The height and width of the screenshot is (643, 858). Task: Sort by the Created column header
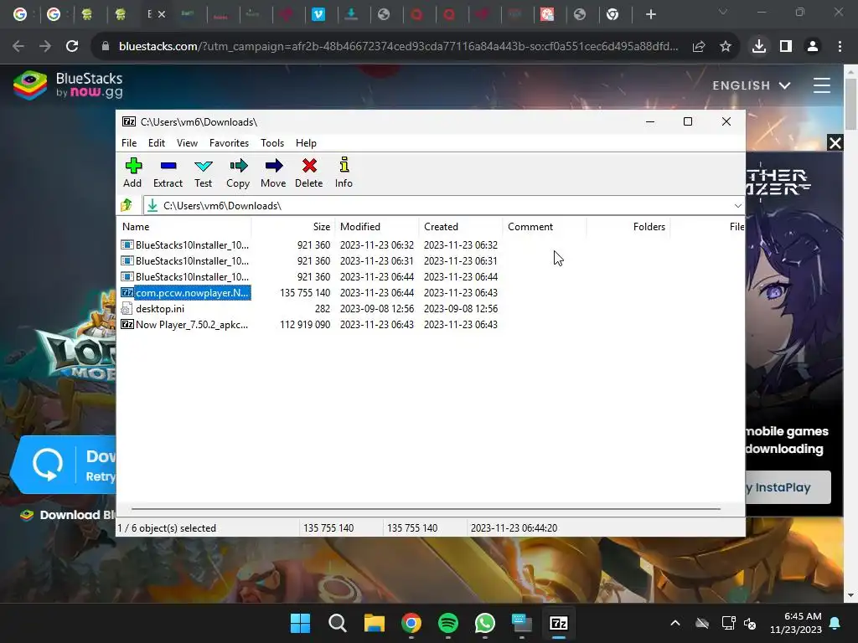(461, 226)
